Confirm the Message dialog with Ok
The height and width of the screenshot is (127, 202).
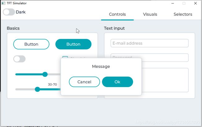(x=117, y=82)
